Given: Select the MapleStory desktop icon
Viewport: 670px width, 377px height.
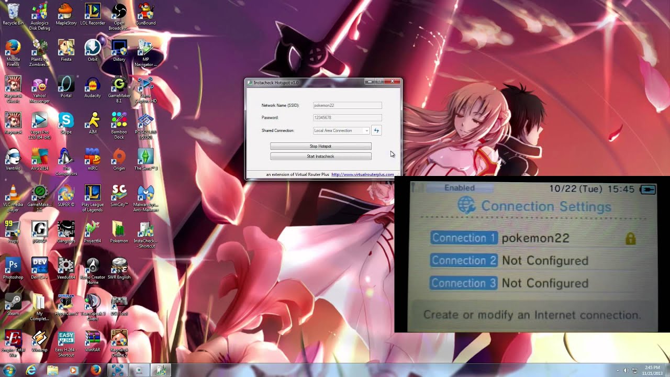Looking at the screenshot, I should (x=66, y=15).
